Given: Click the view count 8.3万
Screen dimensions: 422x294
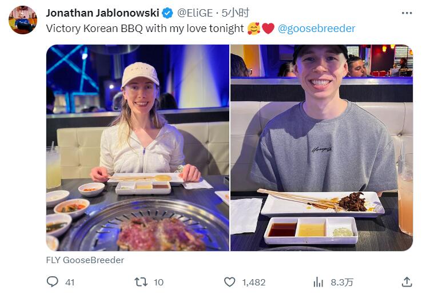Looking at the screenshot, I should (x=342, y=282).
